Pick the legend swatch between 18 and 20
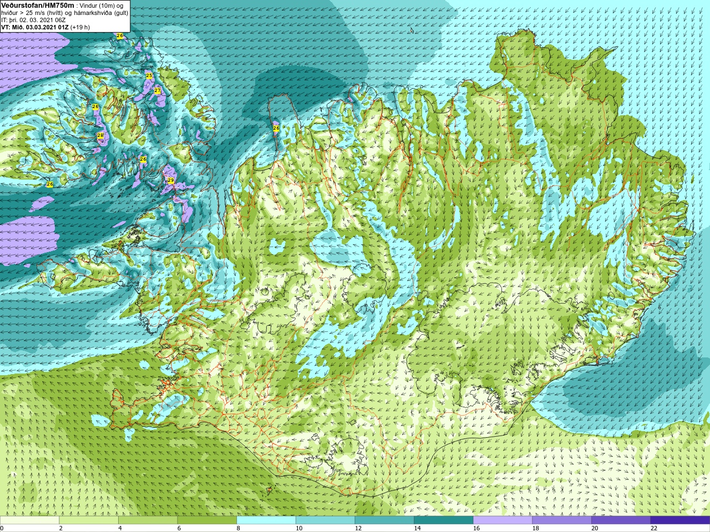710x532 pixels. click(x=562, y=520)
